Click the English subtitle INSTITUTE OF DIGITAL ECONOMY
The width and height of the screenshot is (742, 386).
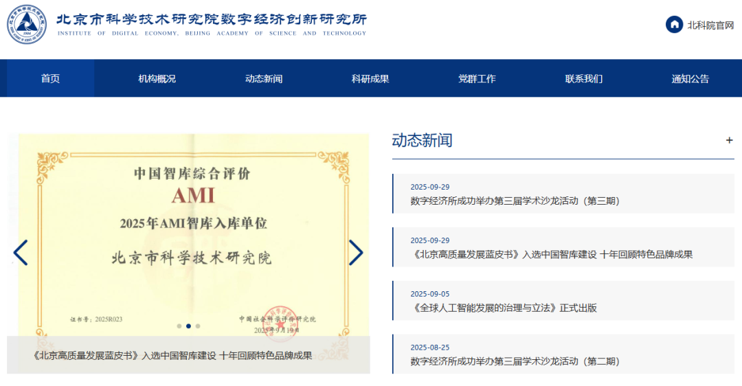[212, 33]
